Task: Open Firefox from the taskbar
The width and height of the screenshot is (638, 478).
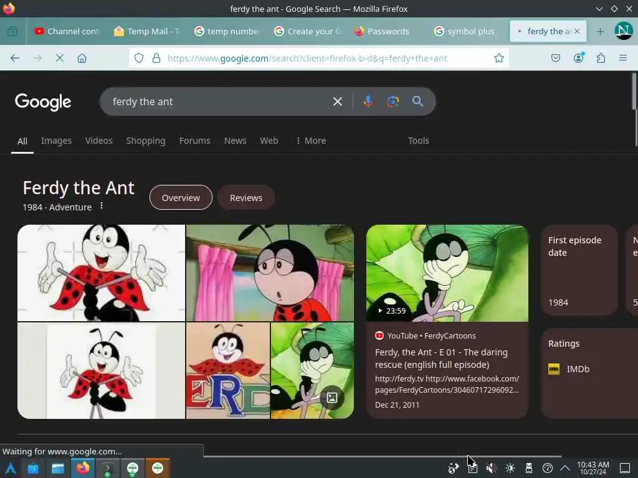Action: click(x=83, y=468)
